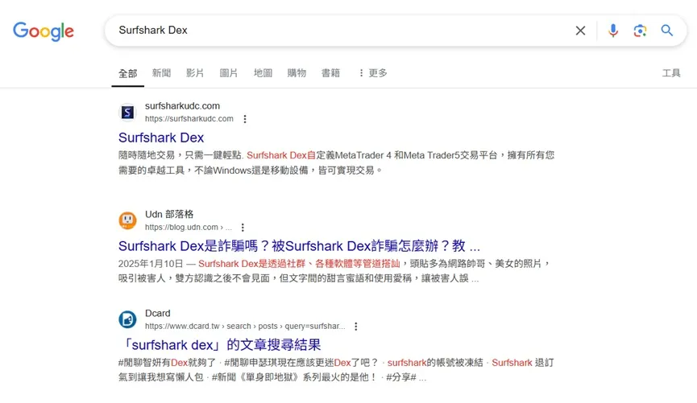The height and width of the screenshot is (403, 697).
Task: Open options menu for Udn blog result
Action: 243,228
